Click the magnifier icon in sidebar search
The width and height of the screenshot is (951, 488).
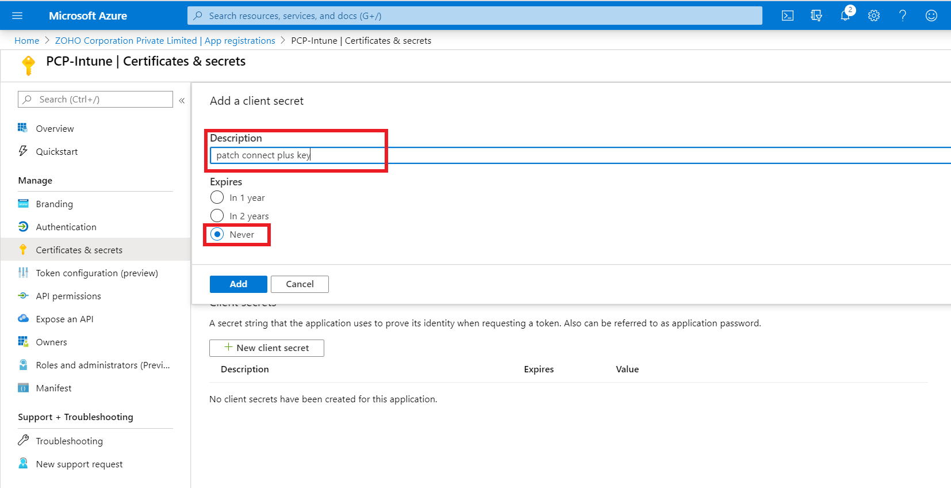click(x=27, y=99)
